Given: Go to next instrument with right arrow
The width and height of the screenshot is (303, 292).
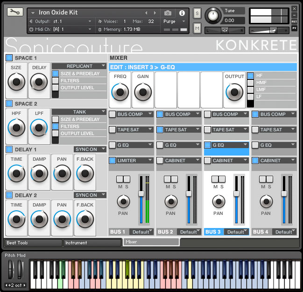Looking at the screenshot, I should tap(155, 13).
